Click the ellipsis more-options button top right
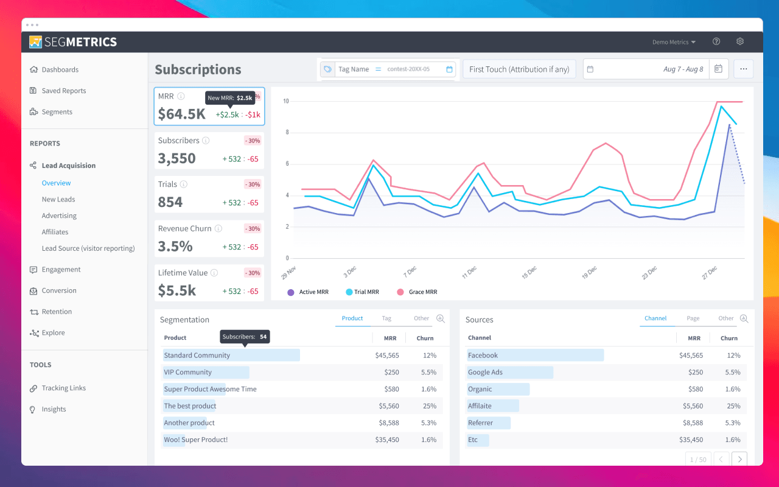This screenshot has width=779, height=487. pyautogui.click(x=743, y=69)
